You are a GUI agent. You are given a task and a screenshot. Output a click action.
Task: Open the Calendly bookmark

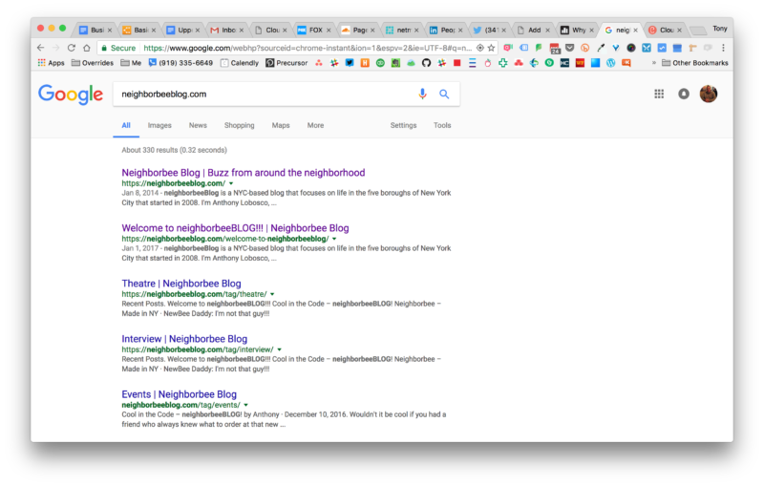coord(240,63)
